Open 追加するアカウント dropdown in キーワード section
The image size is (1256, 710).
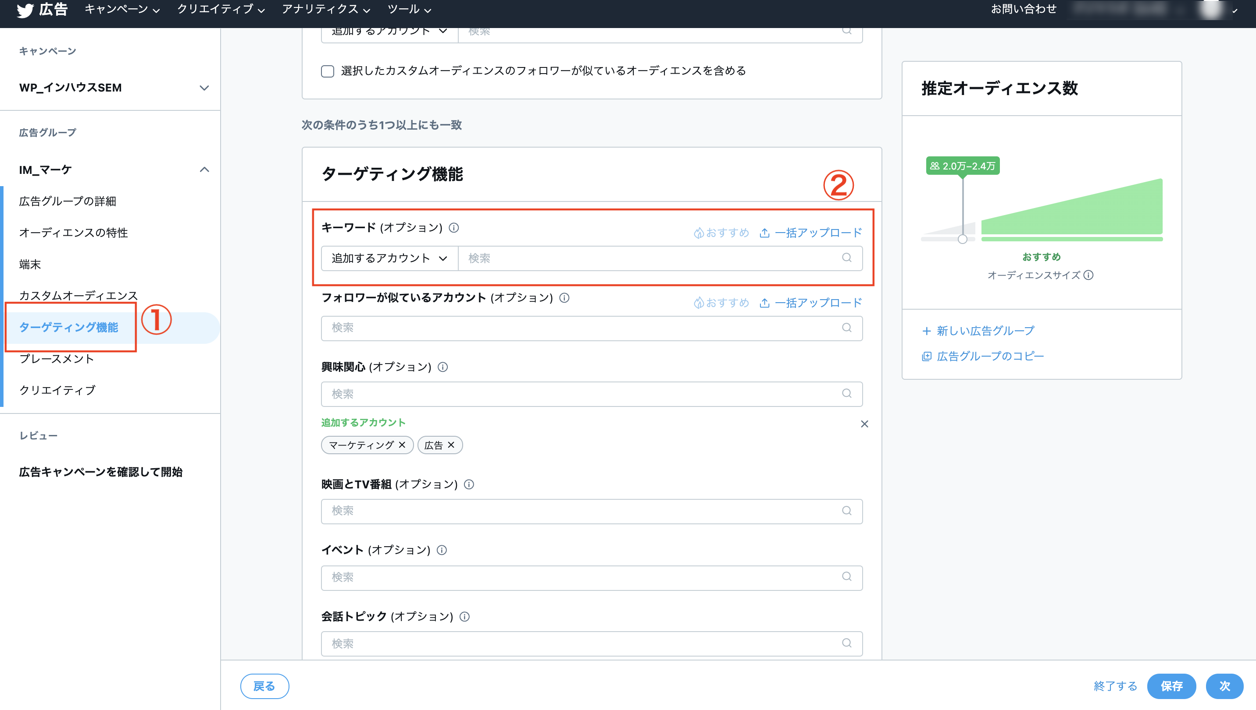389,258
